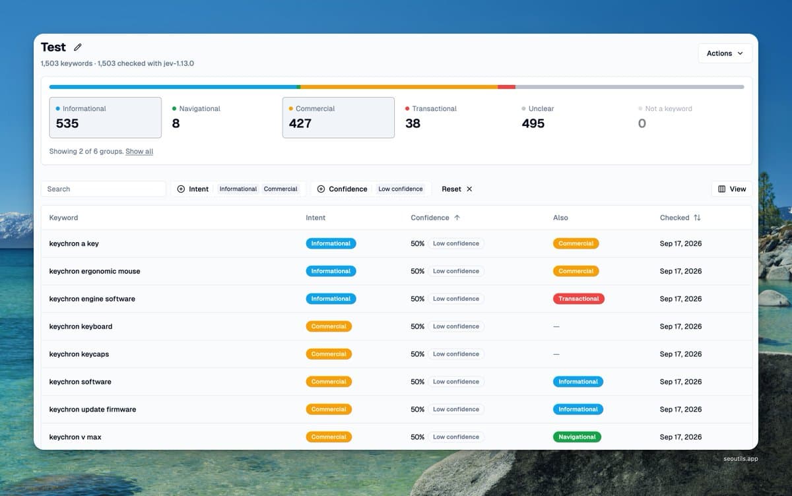Toggle the Not a keyword group card

pyautogui.click(x=688, y=117)
